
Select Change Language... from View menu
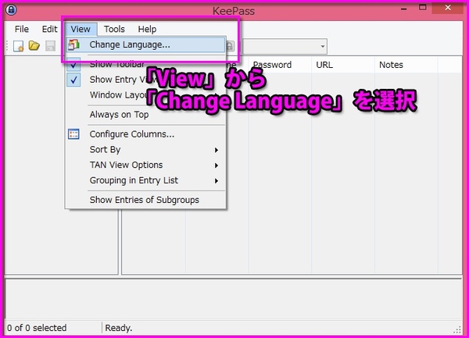[x=145, y=44]
